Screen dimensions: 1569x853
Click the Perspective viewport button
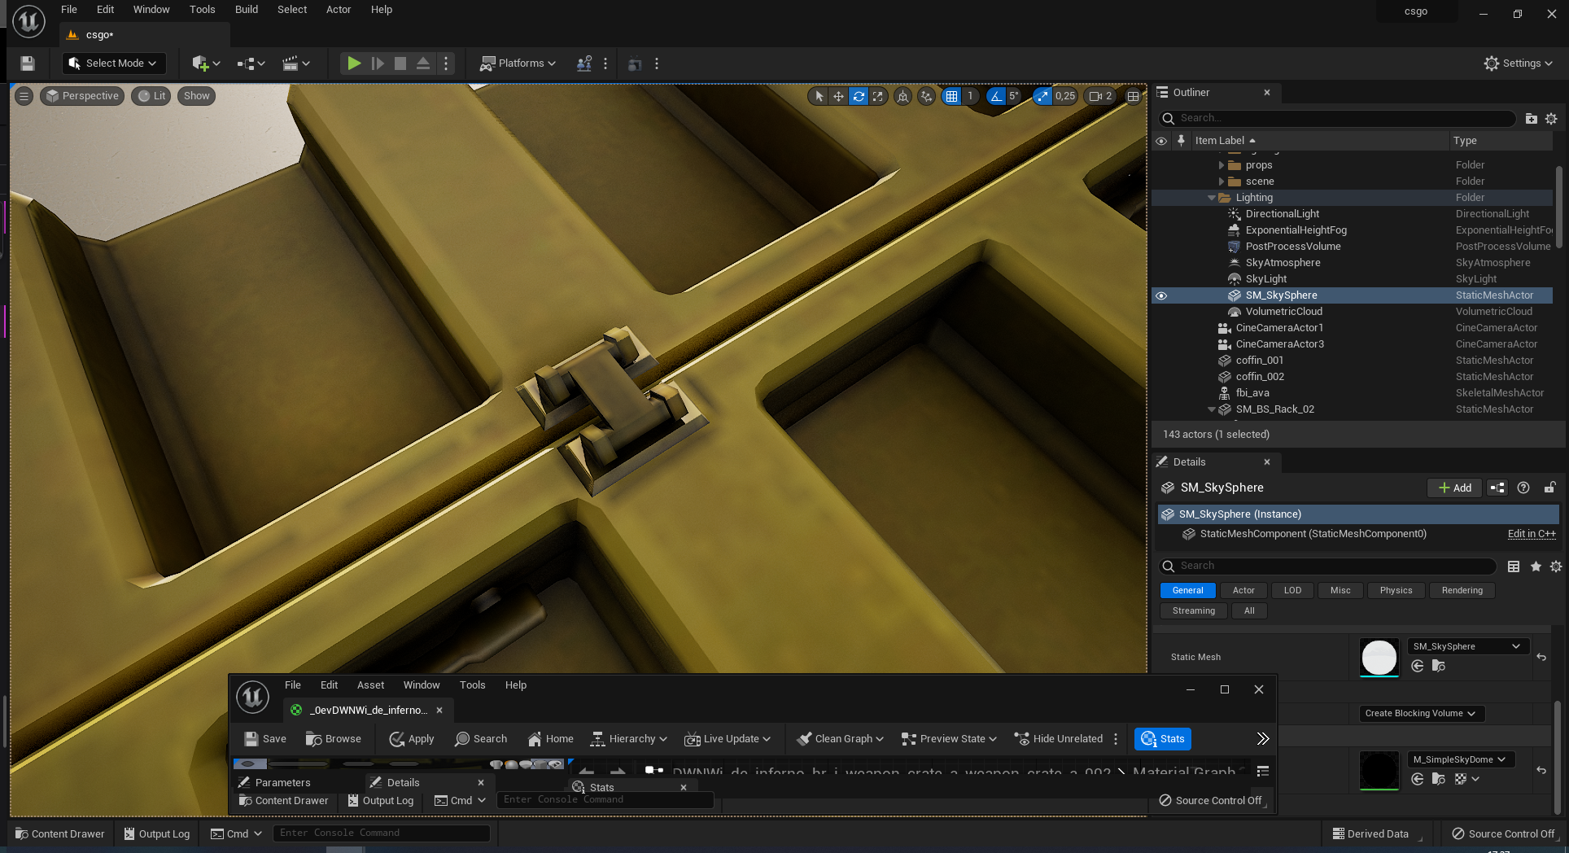(82, 96)
